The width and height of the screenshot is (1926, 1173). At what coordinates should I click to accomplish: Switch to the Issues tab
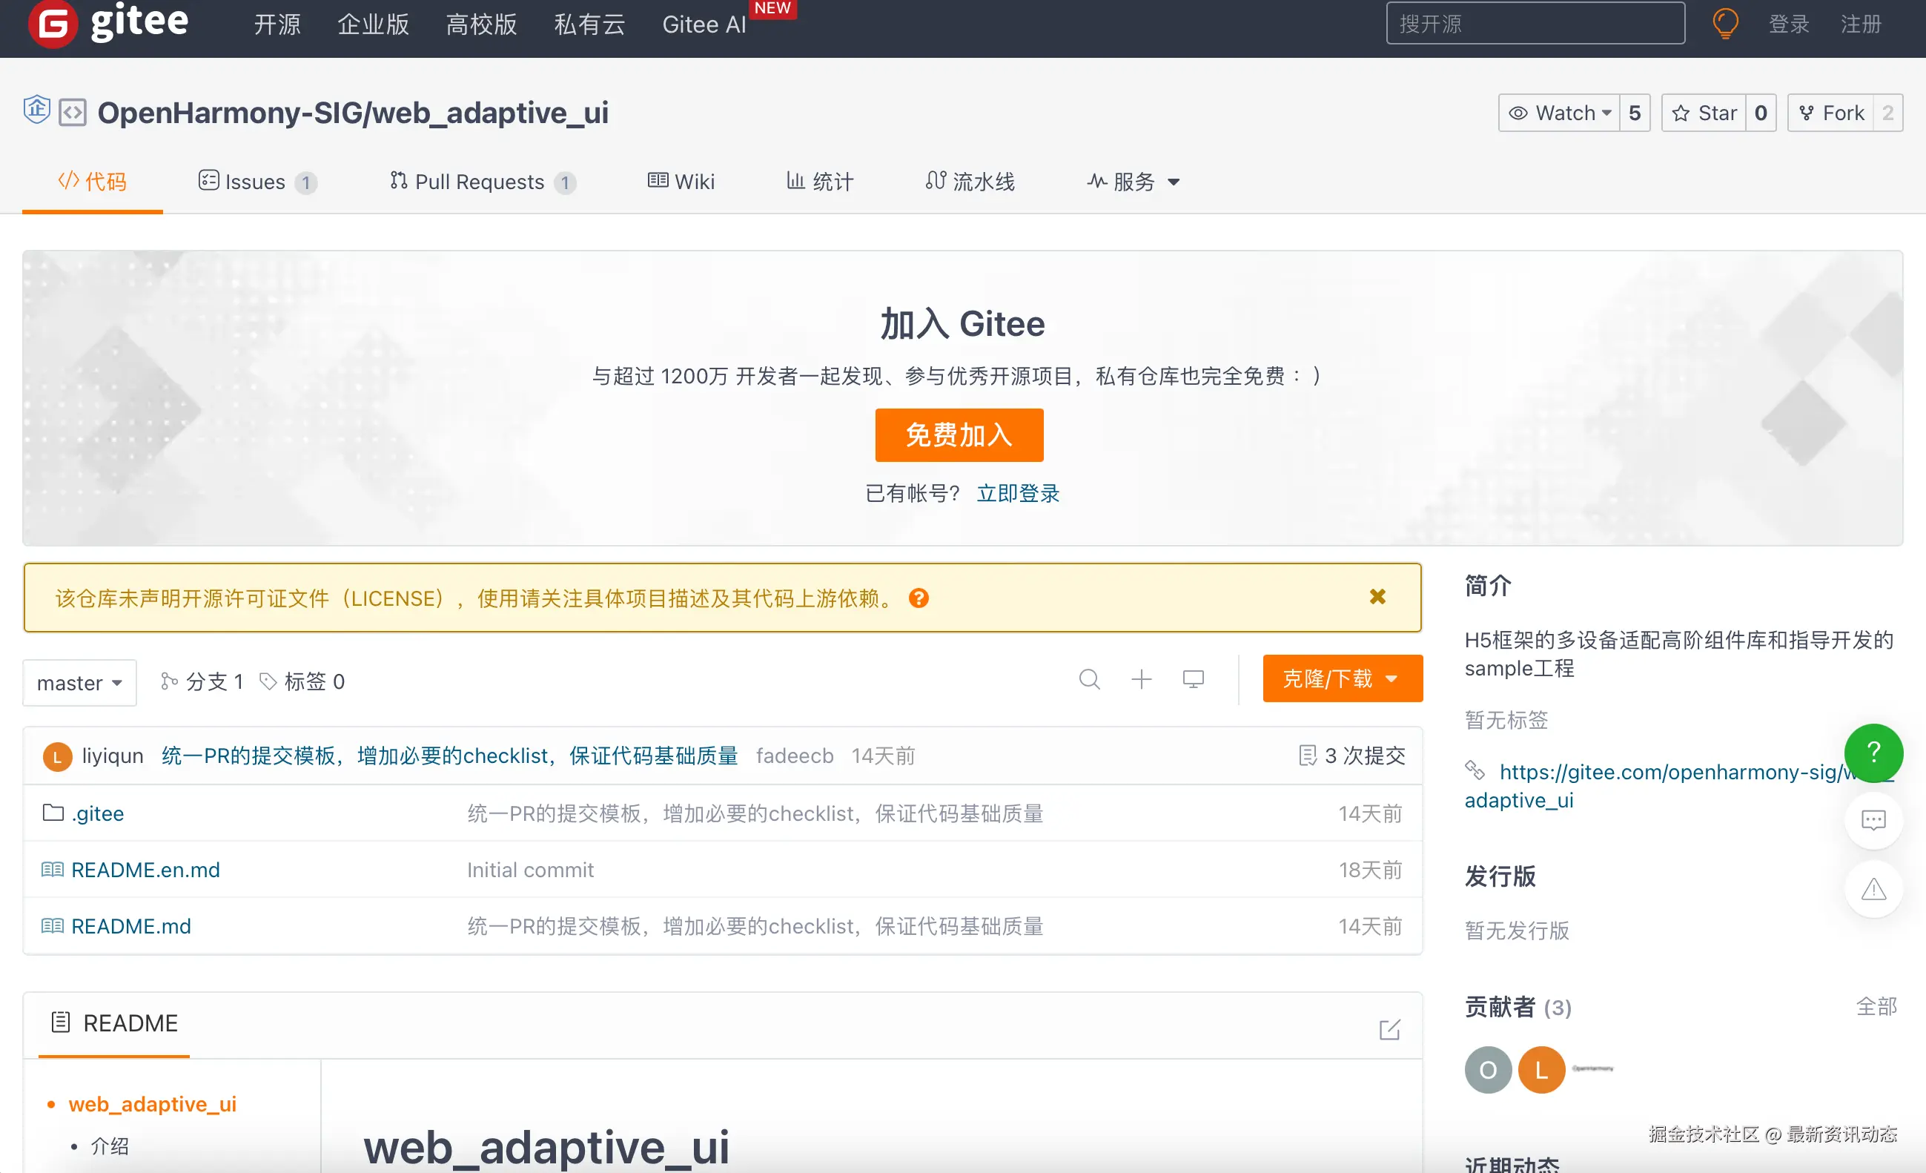pyautogui.click(x=255, y=182)
